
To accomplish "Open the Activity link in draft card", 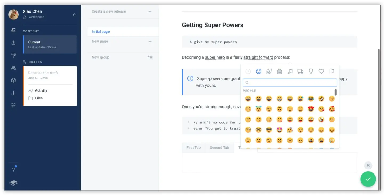I will tap(41, 91).
